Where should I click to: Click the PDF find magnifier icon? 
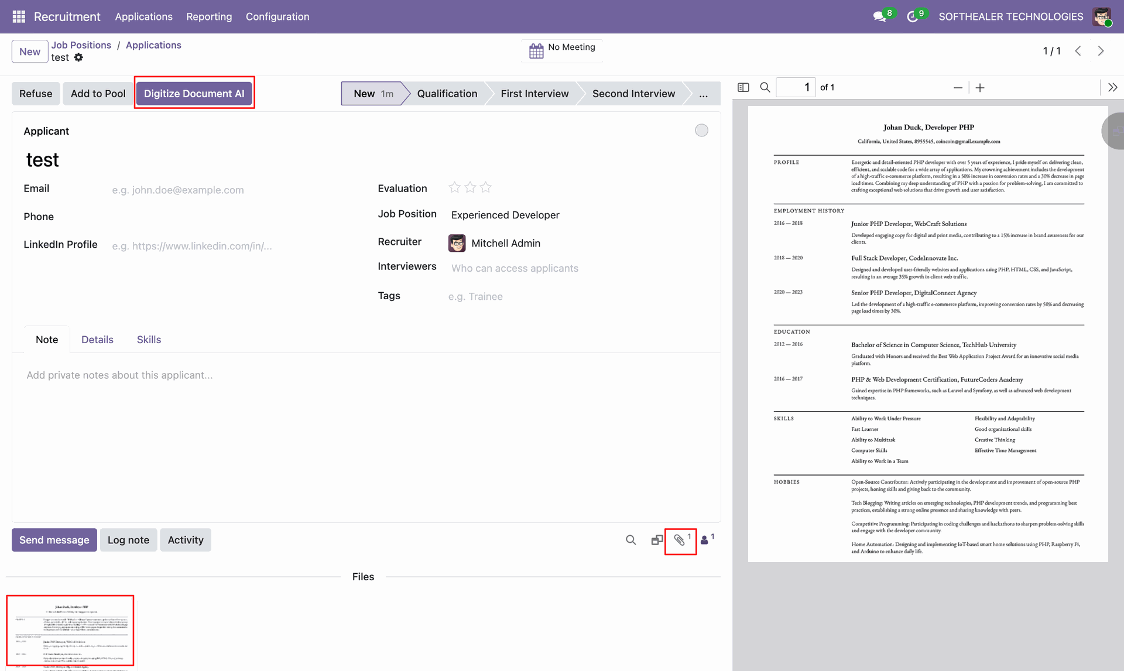(x=765, y=87)
